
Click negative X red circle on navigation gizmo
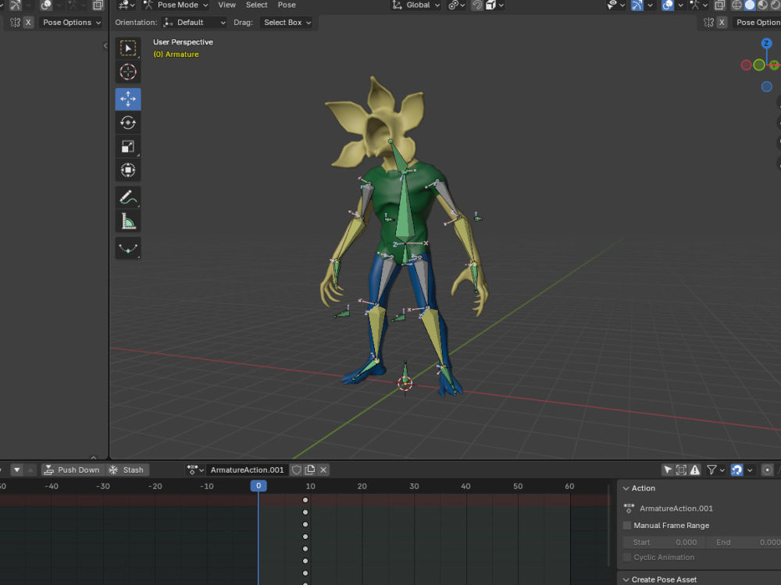(x=746, y=66)
